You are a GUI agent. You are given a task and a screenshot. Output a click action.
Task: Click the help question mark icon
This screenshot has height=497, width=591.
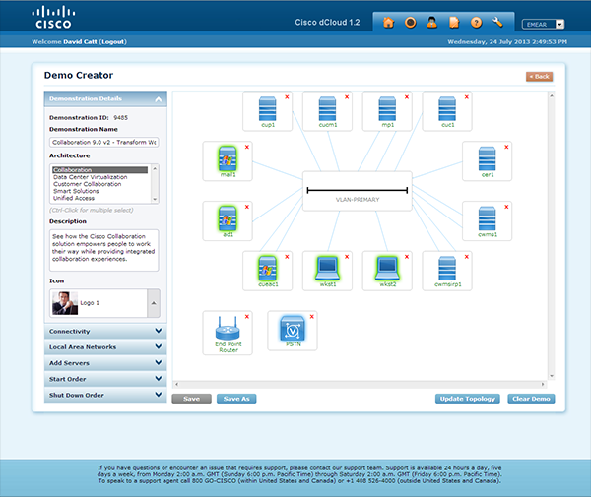476,22
